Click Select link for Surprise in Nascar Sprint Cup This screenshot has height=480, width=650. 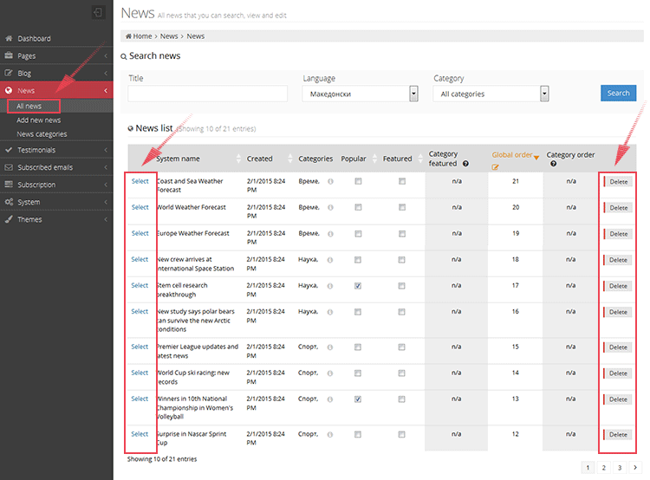[x=140, y=433]
